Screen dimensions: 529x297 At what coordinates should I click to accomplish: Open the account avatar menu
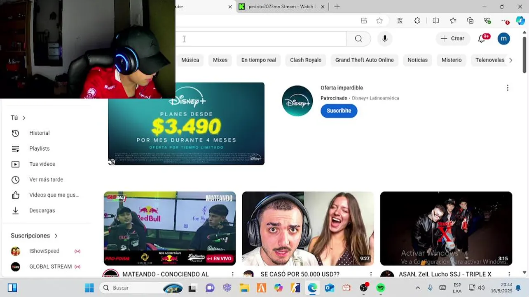pos(504,38)
